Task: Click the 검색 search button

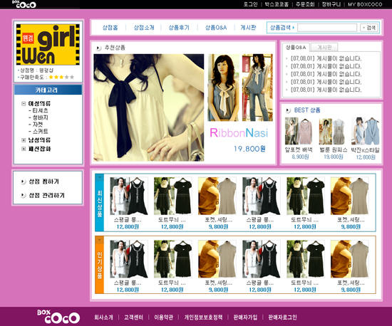Action: click(369, 28)
